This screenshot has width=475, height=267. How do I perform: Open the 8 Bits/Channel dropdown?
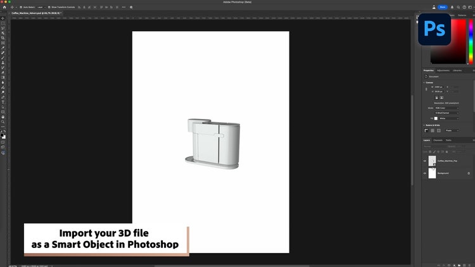(446, 113)
